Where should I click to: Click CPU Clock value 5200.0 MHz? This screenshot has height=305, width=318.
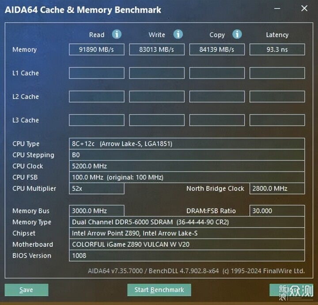187,166
